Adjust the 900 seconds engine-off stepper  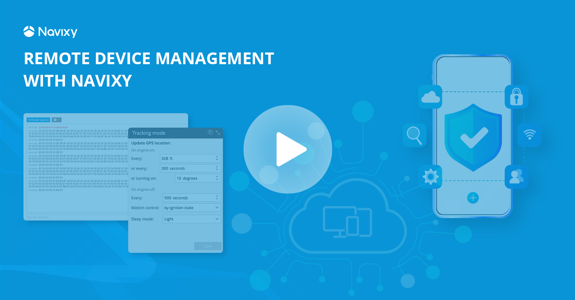tap(217, 198)
